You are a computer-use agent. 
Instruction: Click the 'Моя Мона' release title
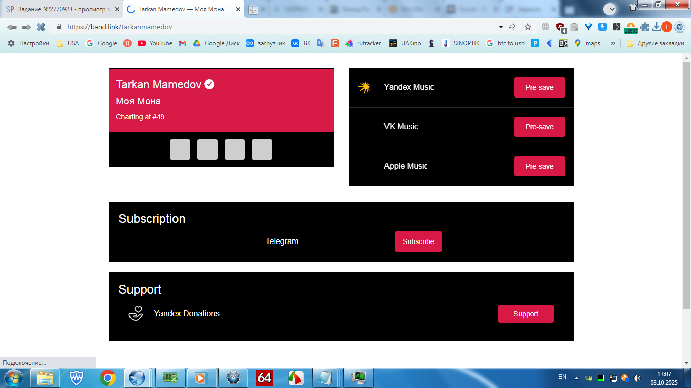pos(139,101)
